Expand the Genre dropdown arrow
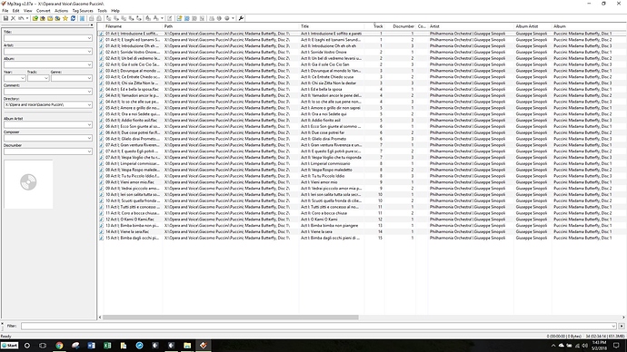Viewport: 627px width, 352px height. coord(89,78)
